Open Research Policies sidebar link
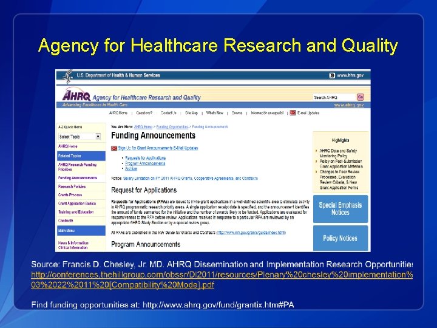Screen dimensions: 437x328 pos(72,186)
